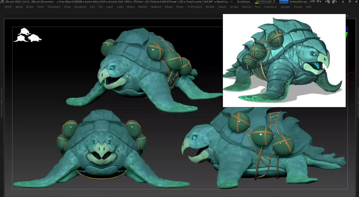Viewport: 359px width, 197px height.
Task: Open the Edit menu
Action: [x=92, y=7]
